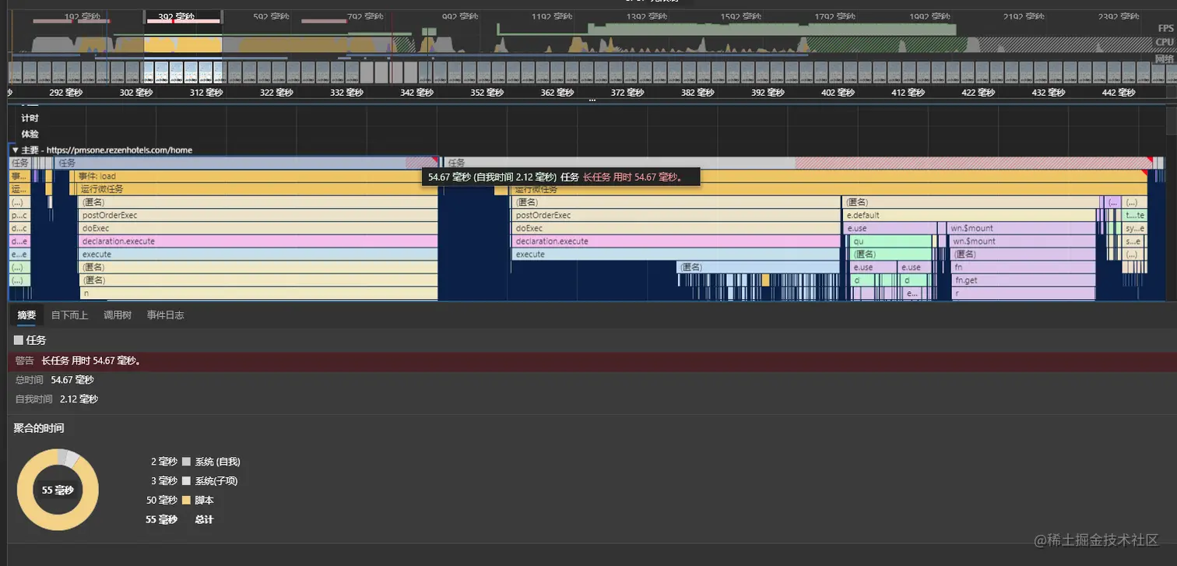Click the 总计 label in the legend

[x=204, y=519]
